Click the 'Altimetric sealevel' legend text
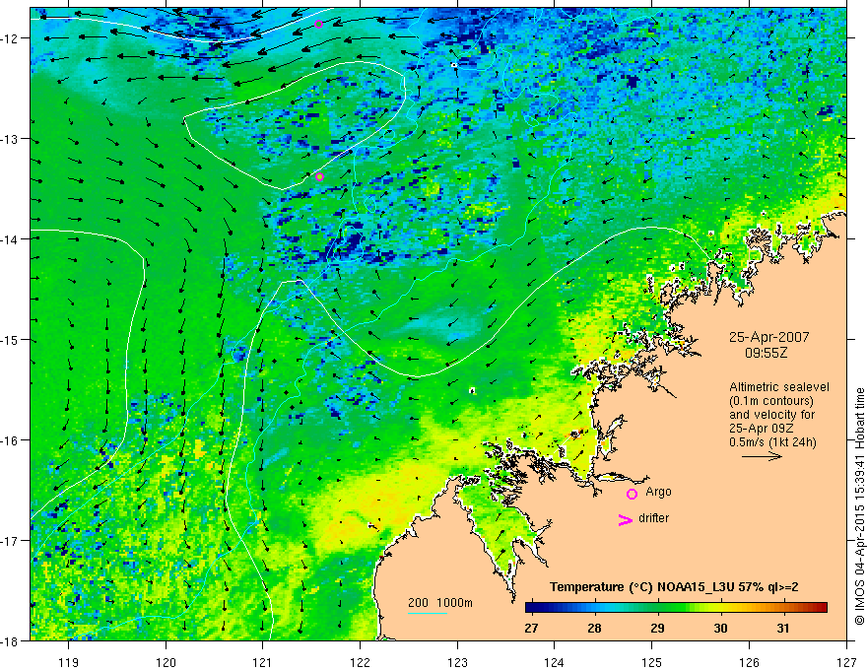The width and height of the screenshot is (867, 670). 779,387
